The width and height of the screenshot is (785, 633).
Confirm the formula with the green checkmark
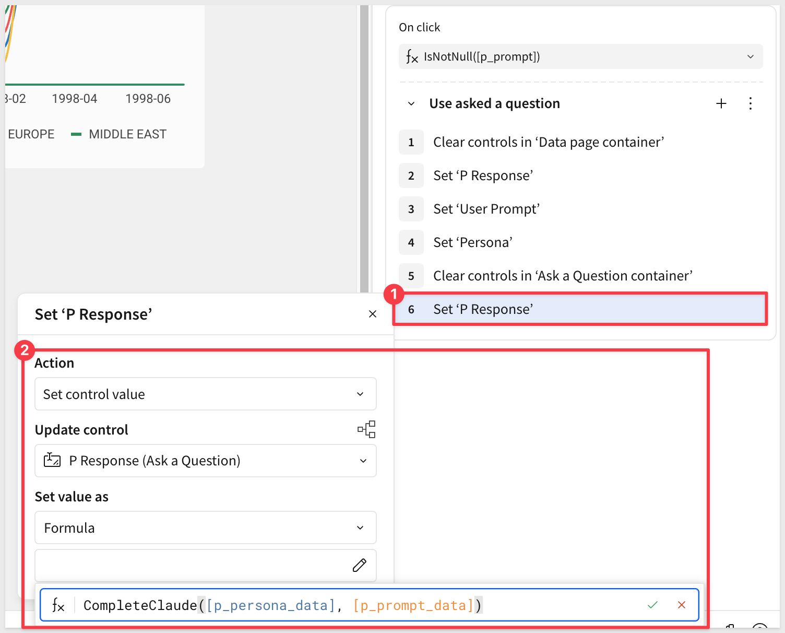click(652, 605)
